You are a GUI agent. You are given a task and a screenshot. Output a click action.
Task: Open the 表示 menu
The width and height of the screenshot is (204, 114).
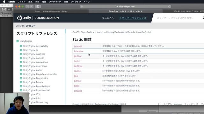click(37, 2)
